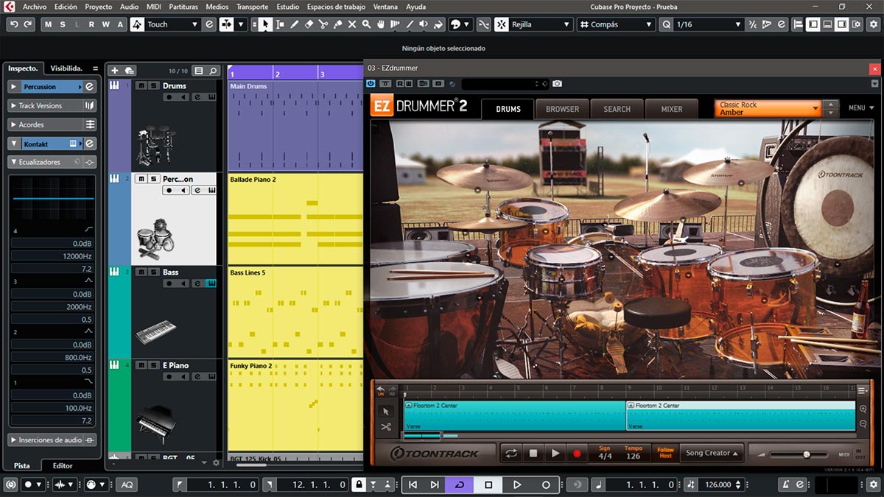Click the EZdrummer snapshot camera icon
The width and height of the screenshot is (884, 497).
click(558, 84)
